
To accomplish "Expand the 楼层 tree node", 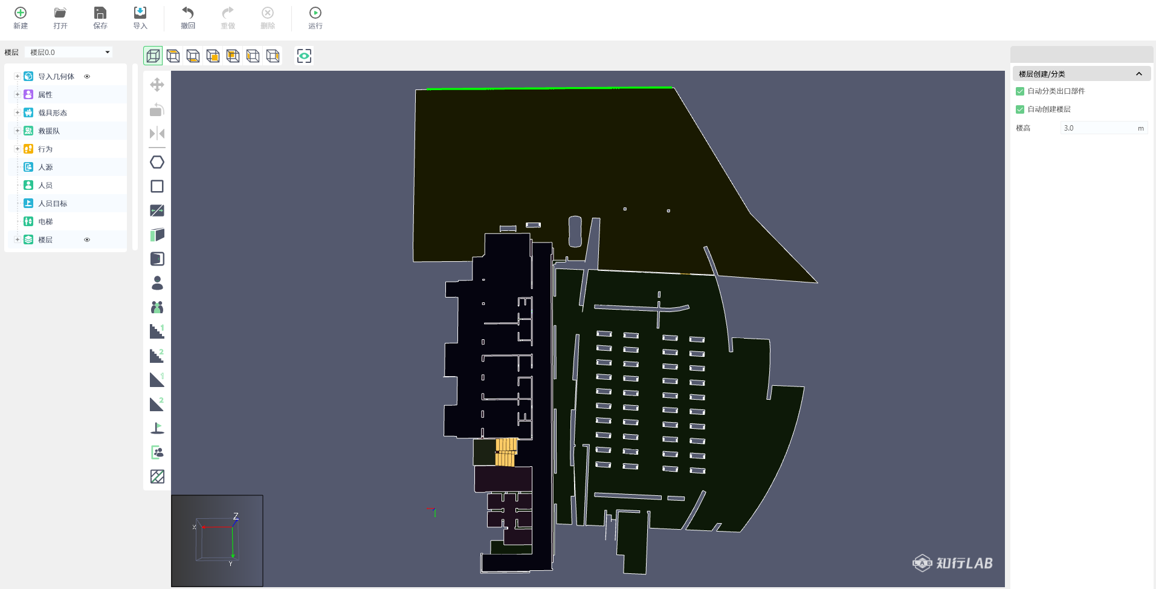I will (18, 240).
